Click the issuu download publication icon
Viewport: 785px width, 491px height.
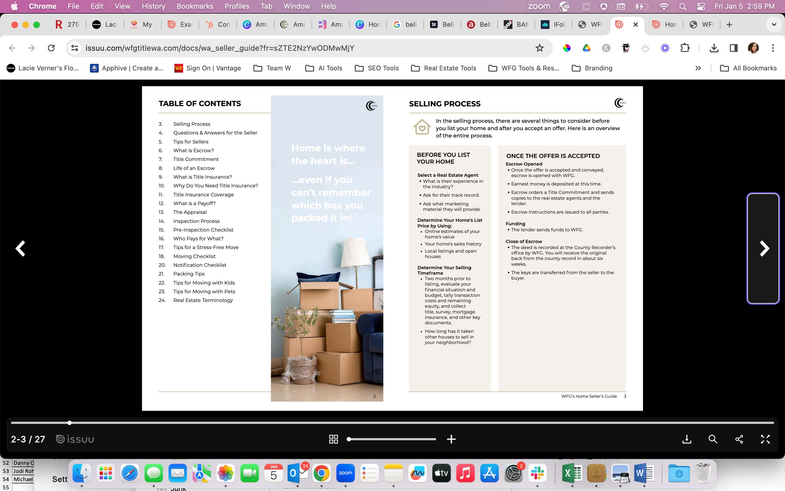687,439
